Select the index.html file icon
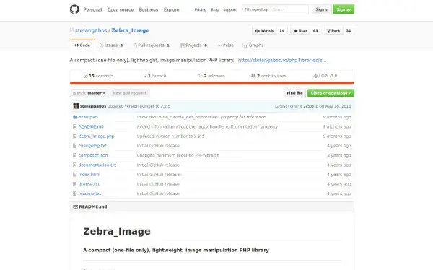This screenshot has height=270, width=433. pos(74,175)
